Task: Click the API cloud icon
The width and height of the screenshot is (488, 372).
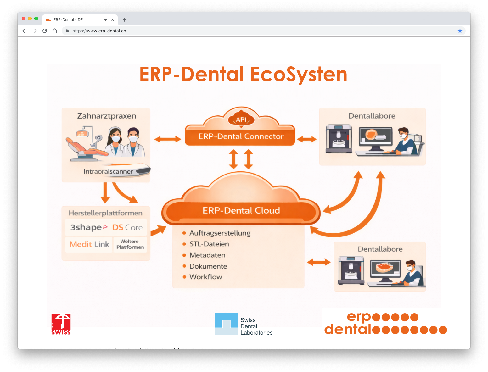Action: pyautogui.click(x=241, y=119)
